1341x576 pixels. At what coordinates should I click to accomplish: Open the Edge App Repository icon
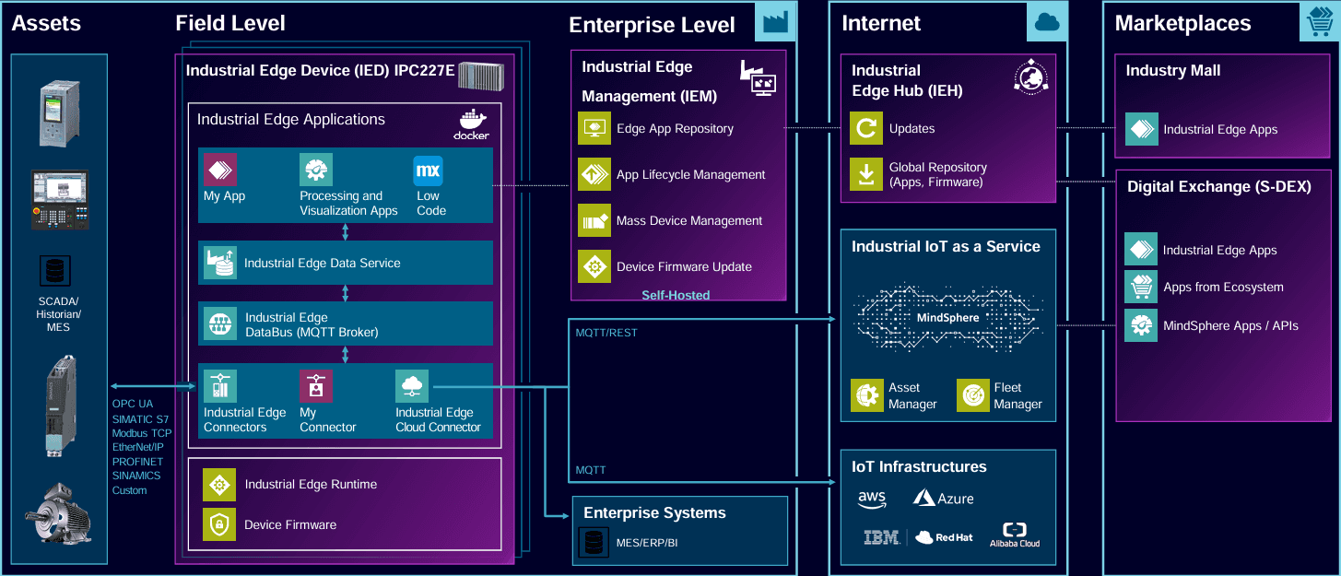[594, 128]
